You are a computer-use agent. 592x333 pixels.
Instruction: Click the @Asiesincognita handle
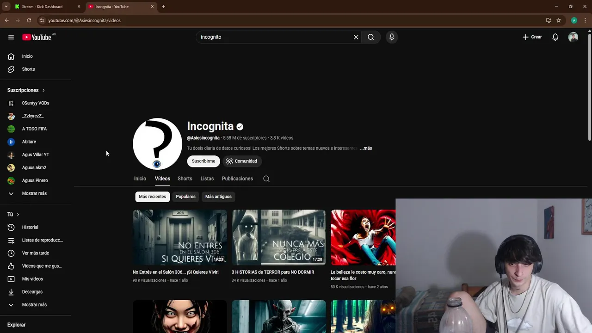tap(203, 138)
